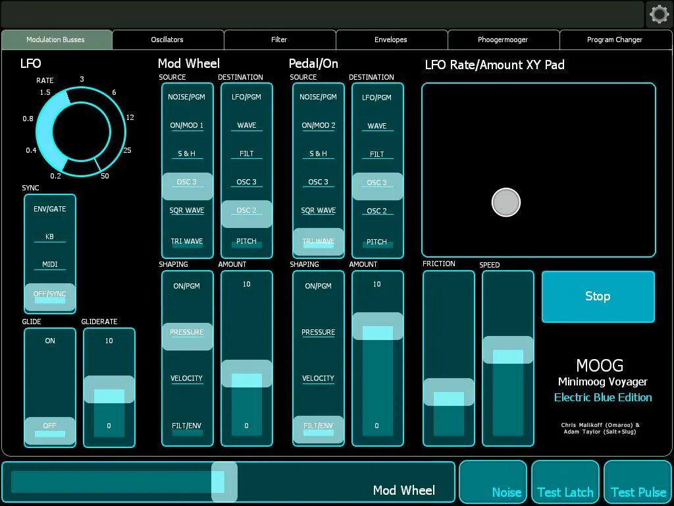Viewport: 674px width, 506px height.
Task: Set LFO sync to ENV/GATE
Action: [x=50, y=209]
